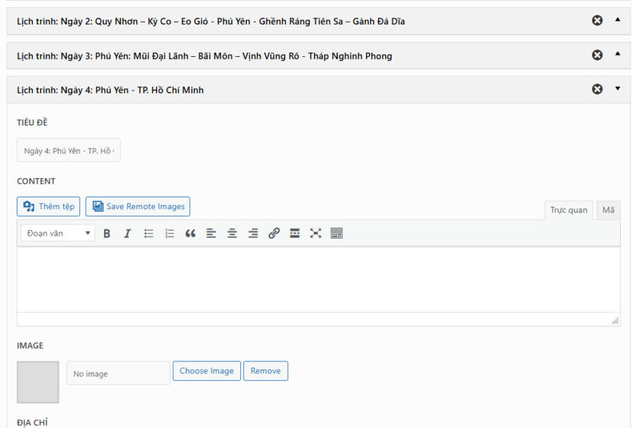Viewport: 632px width, 428px height.
Task: Expand the Ngày 3 itinerary panel
Action: tap(617, 55)
